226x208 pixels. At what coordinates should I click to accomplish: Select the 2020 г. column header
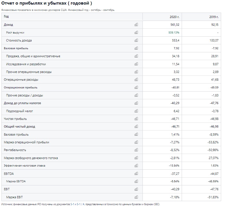(x=162, y=17)
